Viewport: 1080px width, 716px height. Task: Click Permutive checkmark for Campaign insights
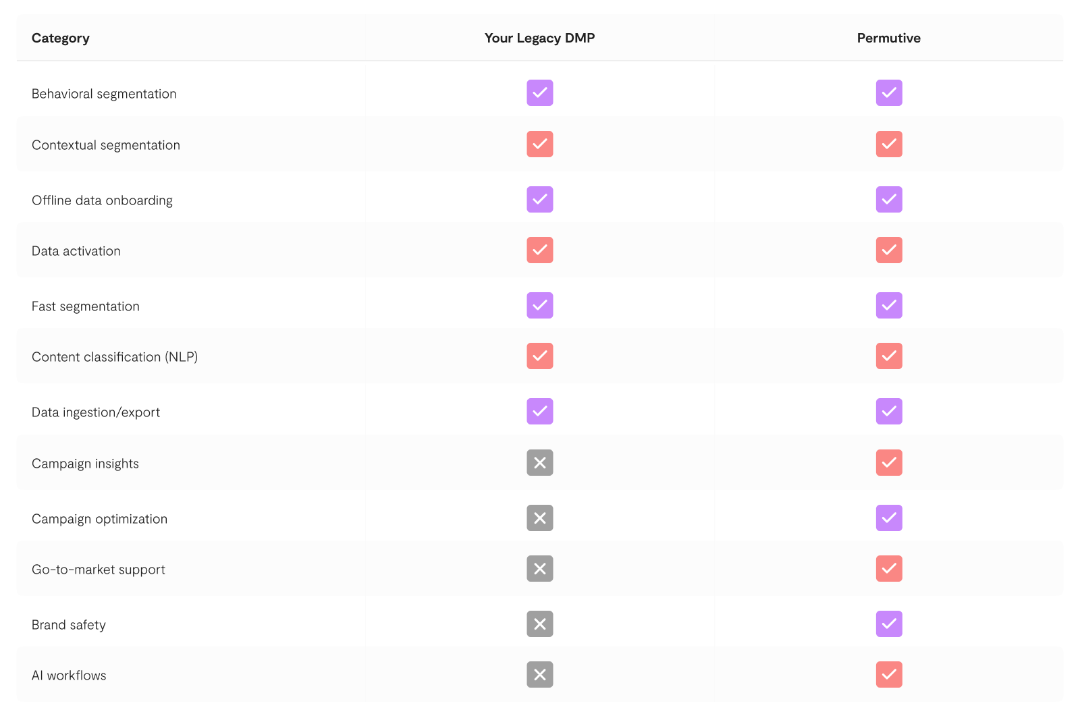(889, 463)
